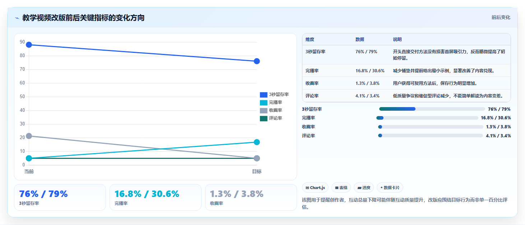The height and width of the screenshot is (225, 525).
Task: Click 收藏率 progress bar
Action: (x=431, y=127)
